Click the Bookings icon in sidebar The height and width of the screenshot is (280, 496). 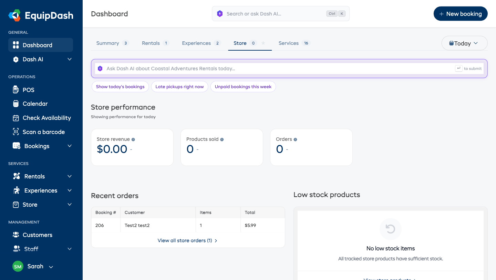point(17,146)
